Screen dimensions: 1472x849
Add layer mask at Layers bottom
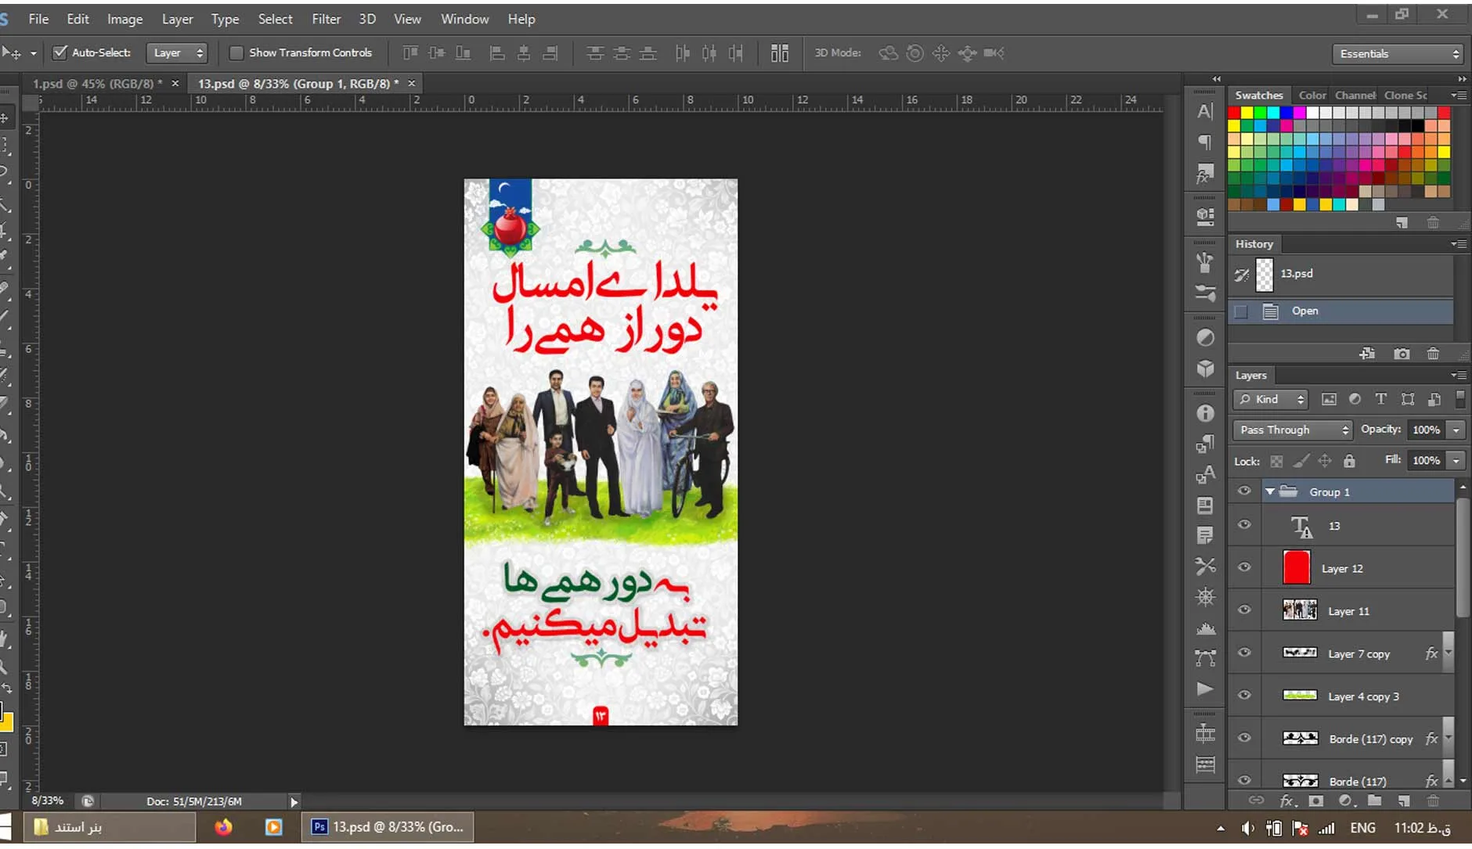point(1316,800)
